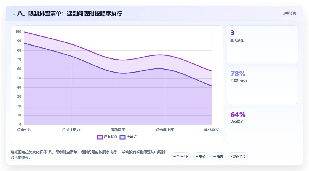Image resolution: width=309 pixels, height=171 pixels.
Task: Click the 点击热区 x-axis label
Action: pos(24,130)
